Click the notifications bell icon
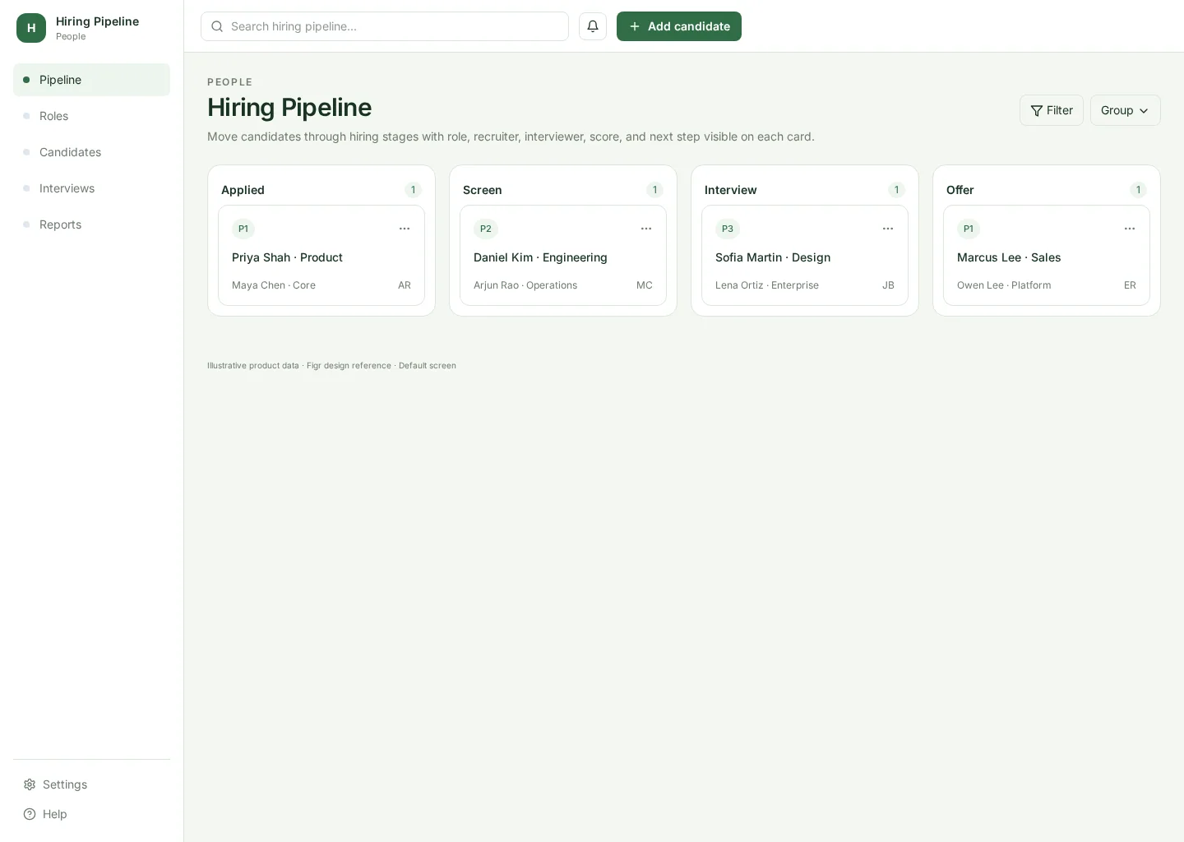 pos(593,26)
